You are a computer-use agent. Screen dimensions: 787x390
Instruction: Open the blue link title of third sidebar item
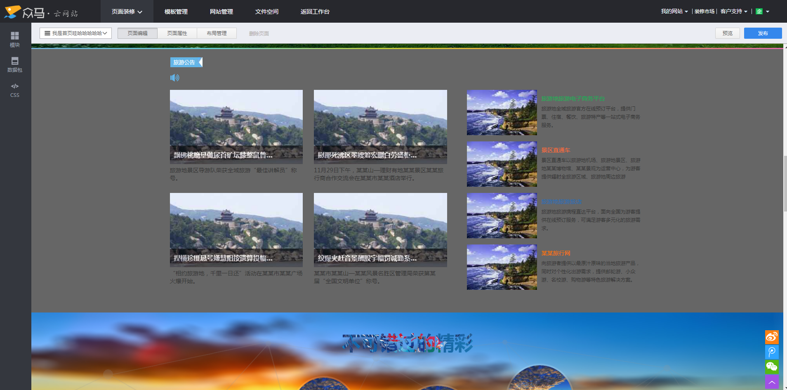pyautogui.click(x=561, y=202)
